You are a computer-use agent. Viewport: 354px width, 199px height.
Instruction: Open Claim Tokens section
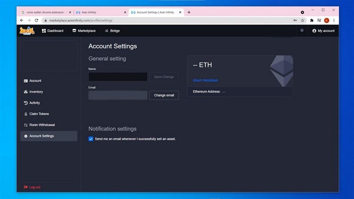point(39,114)
